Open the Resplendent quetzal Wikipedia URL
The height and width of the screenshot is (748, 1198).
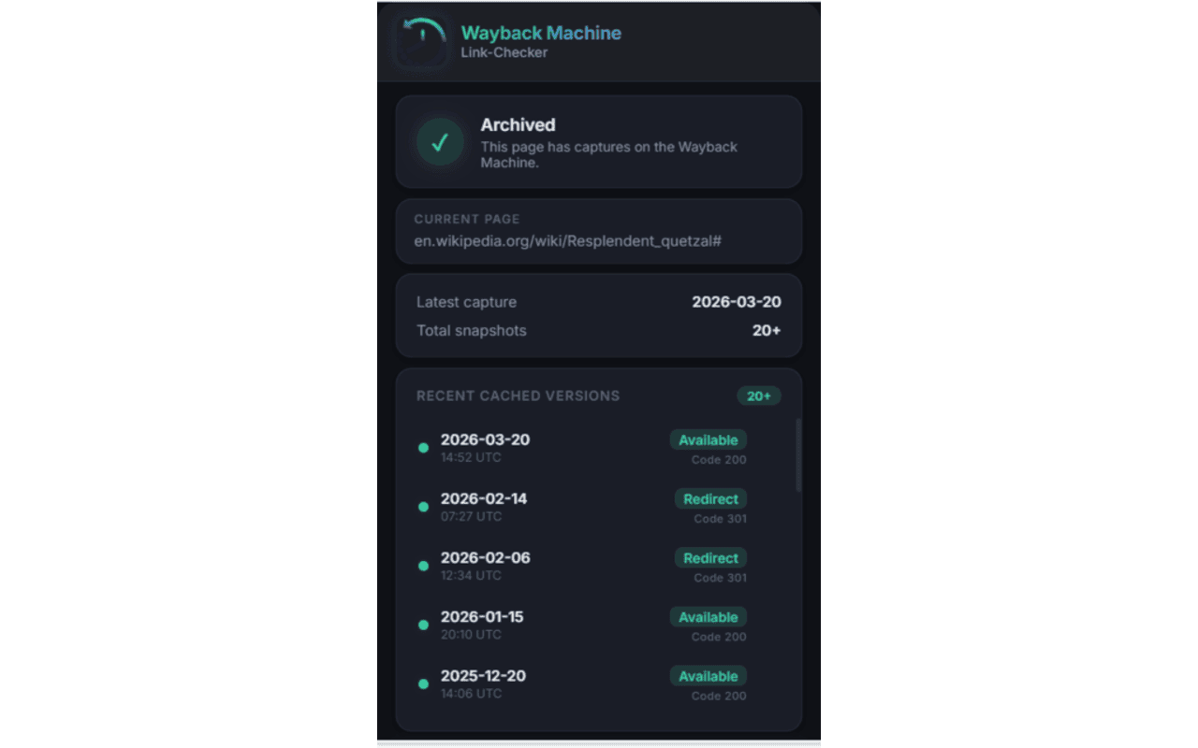coord(570,240)
